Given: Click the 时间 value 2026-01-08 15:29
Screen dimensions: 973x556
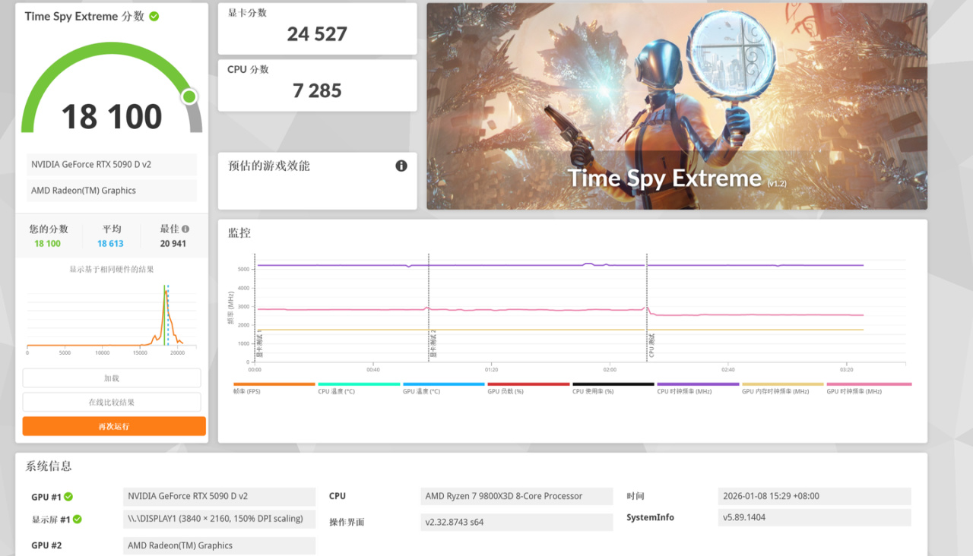Looking at the screenshot, I should (814, 497).
